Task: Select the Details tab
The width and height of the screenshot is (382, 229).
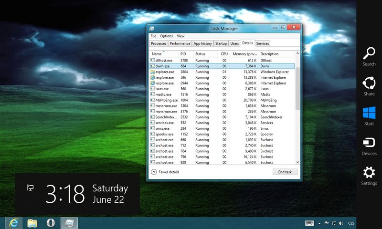Action: (247, 43)
